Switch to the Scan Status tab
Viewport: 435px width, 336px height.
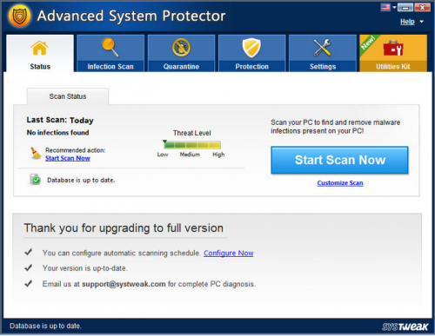click(x=68, y=96)
